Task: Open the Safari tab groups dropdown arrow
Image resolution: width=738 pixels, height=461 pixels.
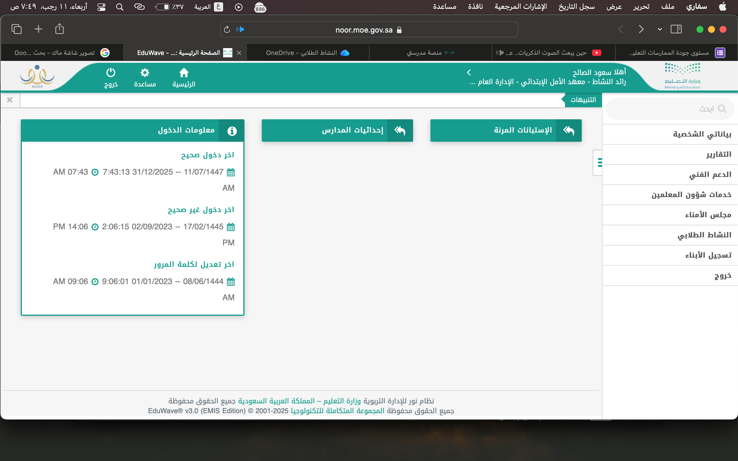Action: click(x=660, y=30)
